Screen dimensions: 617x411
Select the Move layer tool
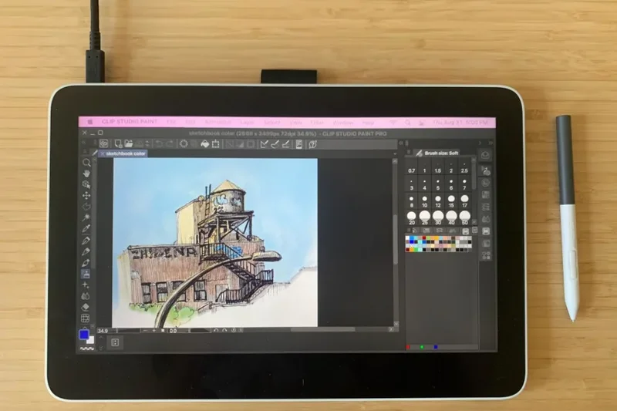[x=86, y=195]
